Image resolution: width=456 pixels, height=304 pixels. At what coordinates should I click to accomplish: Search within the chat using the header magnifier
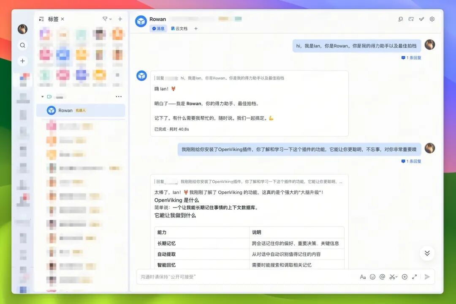coord(400,19)
